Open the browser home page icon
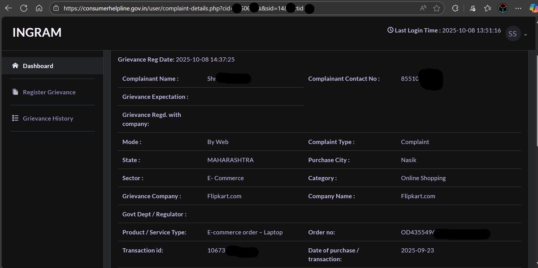Viewport: 538px width, 268px height. pos(39,8)
